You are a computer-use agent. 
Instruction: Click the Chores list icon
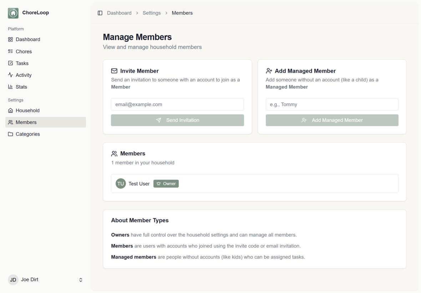(x=10, y=51)
